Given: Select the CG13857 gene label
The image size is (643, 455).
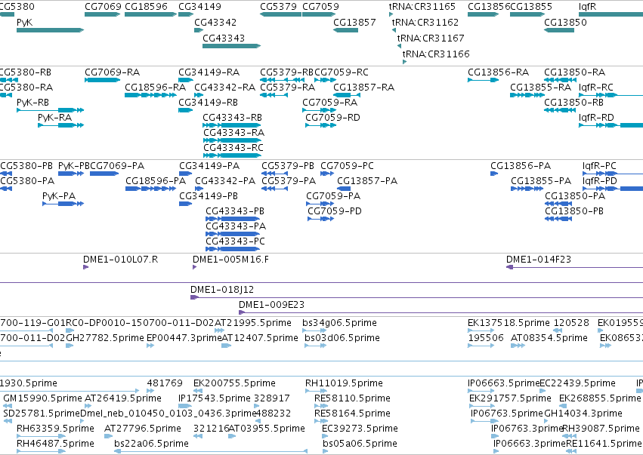Looking at the screenshot, I should 354,22.
